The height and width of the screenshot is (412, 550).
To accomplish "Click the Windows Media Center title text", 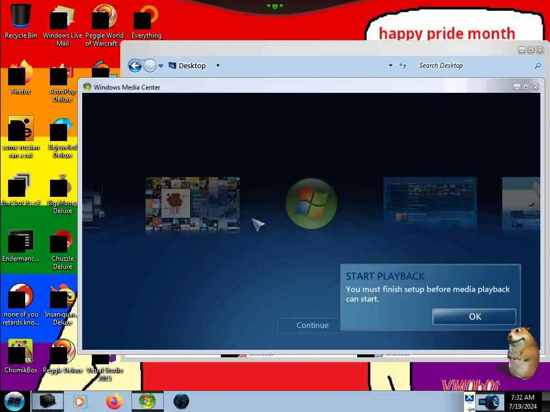I will (x=127, y=87).
